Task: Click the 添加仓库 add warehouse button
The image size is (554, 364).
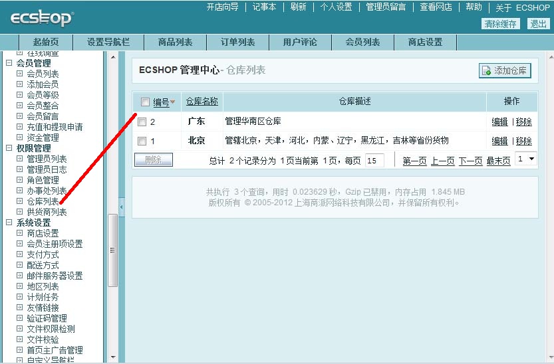Action: 505,70
